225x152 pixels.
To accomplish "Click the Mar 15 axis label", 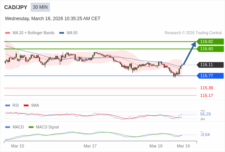I will [18, 146].
